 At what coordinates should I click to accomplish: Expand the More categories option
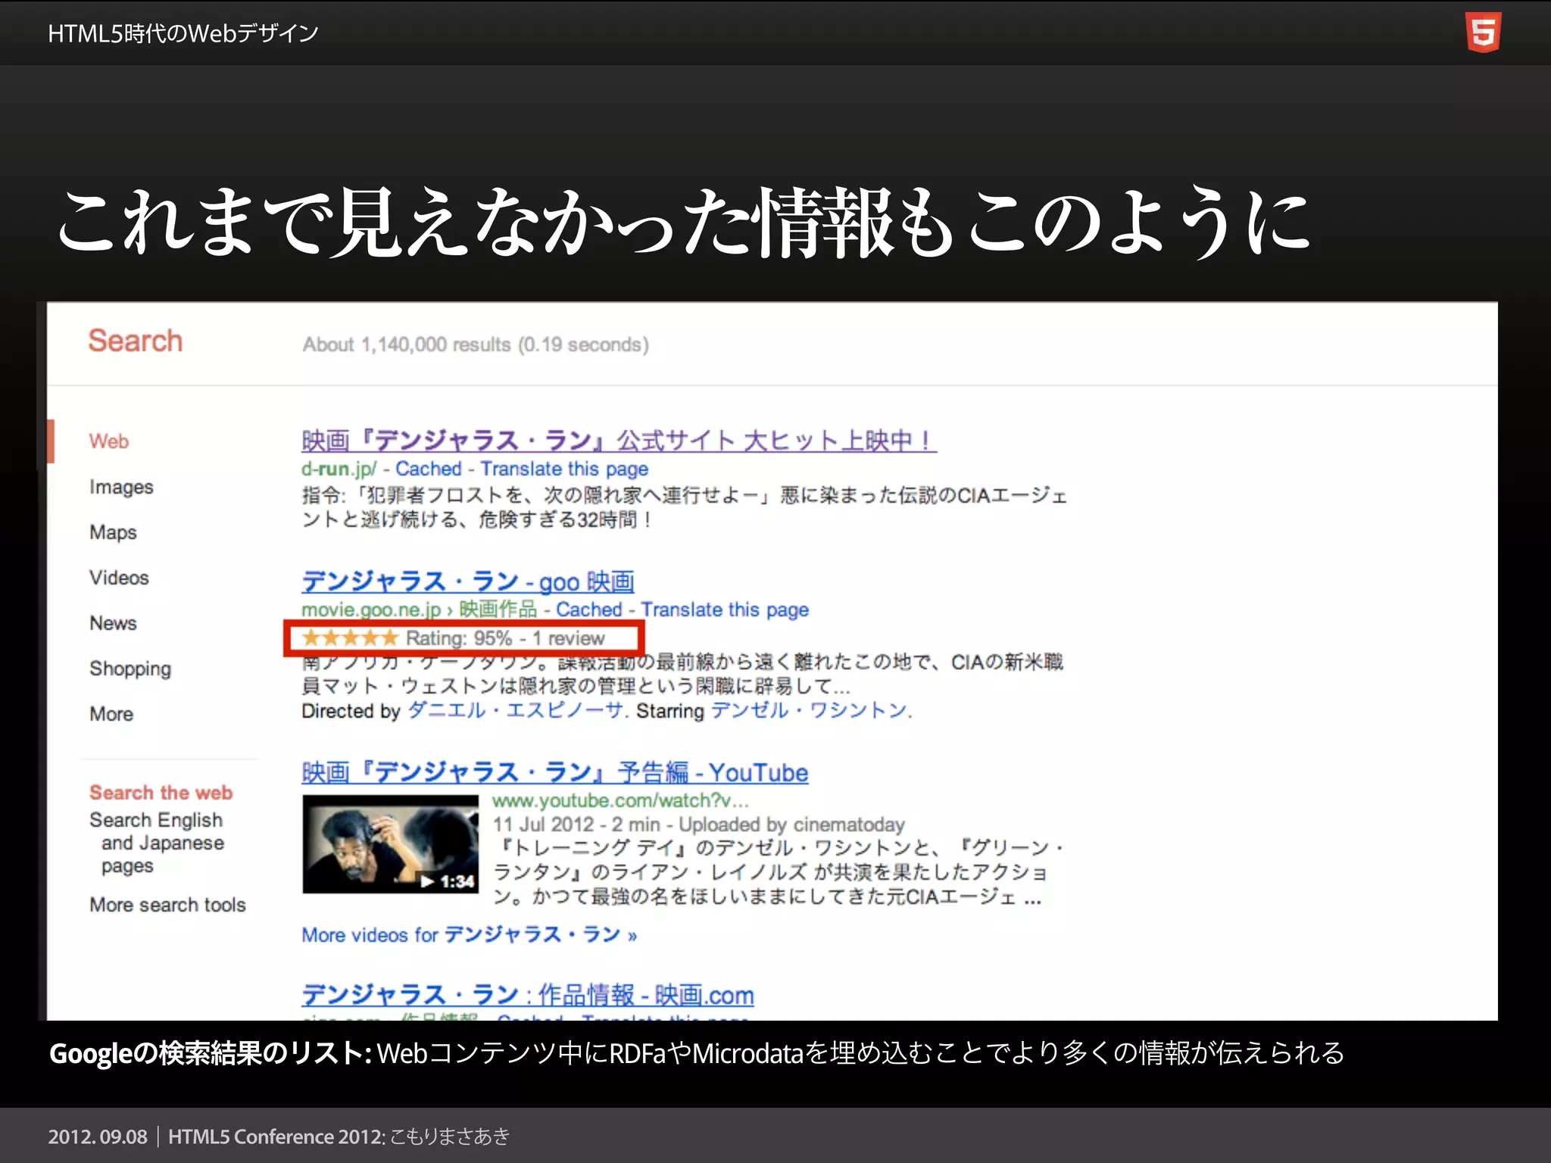coord(111,714)
